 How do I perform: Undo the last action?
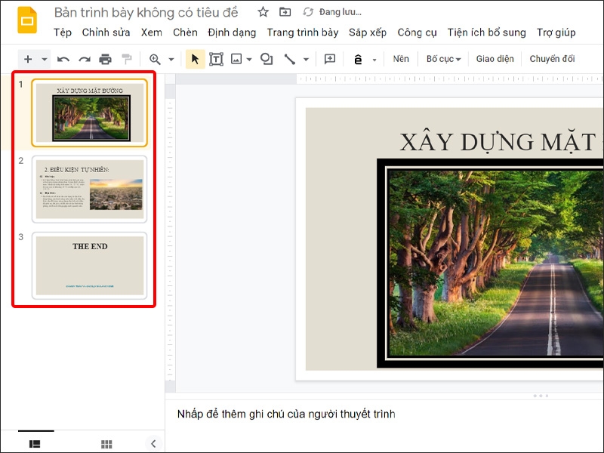click(x=63, y=59)
